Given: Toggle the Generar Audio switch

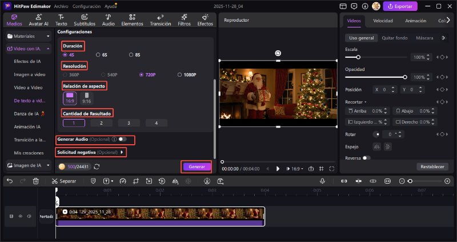Looking at the screenshot, I should coord(122,139).
